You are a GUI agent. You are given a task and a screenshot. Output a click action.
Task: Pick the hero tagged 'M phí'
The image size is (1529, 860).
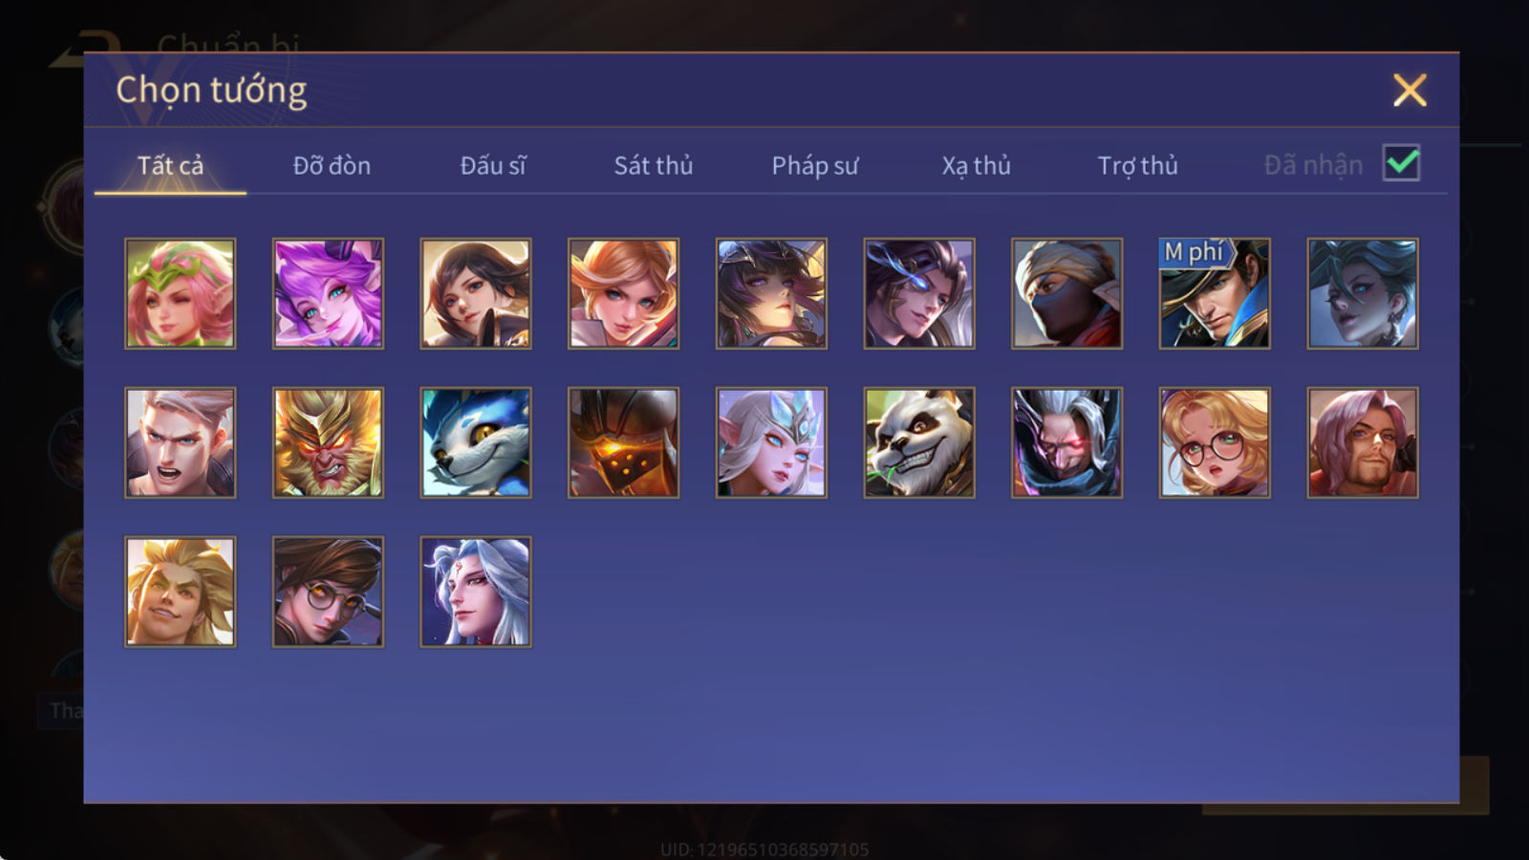(x=1215, y=293)
